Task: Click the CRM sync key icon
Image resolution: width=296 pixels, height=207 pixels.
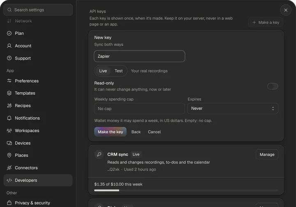Action: click(x=99, y=155)
